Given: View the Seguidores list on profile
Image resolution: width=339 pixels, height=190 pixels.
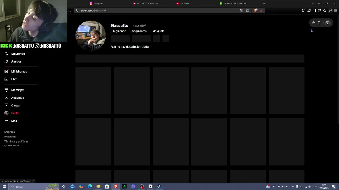Looking at the screenshot, I should coord(138,31).
